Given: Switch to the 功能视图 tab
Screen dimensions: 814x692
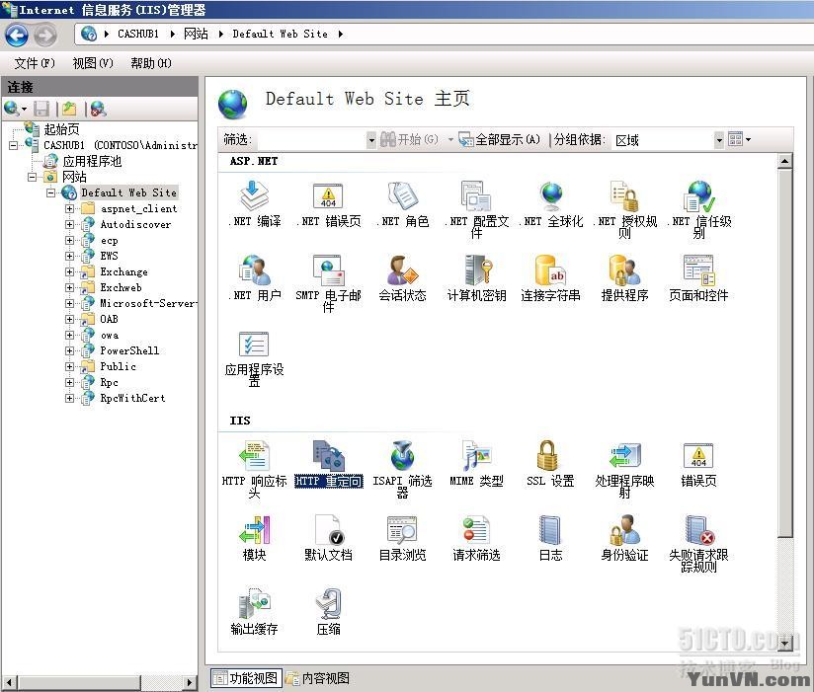Looking at the screenshot, I should click(x=246, y=677).
